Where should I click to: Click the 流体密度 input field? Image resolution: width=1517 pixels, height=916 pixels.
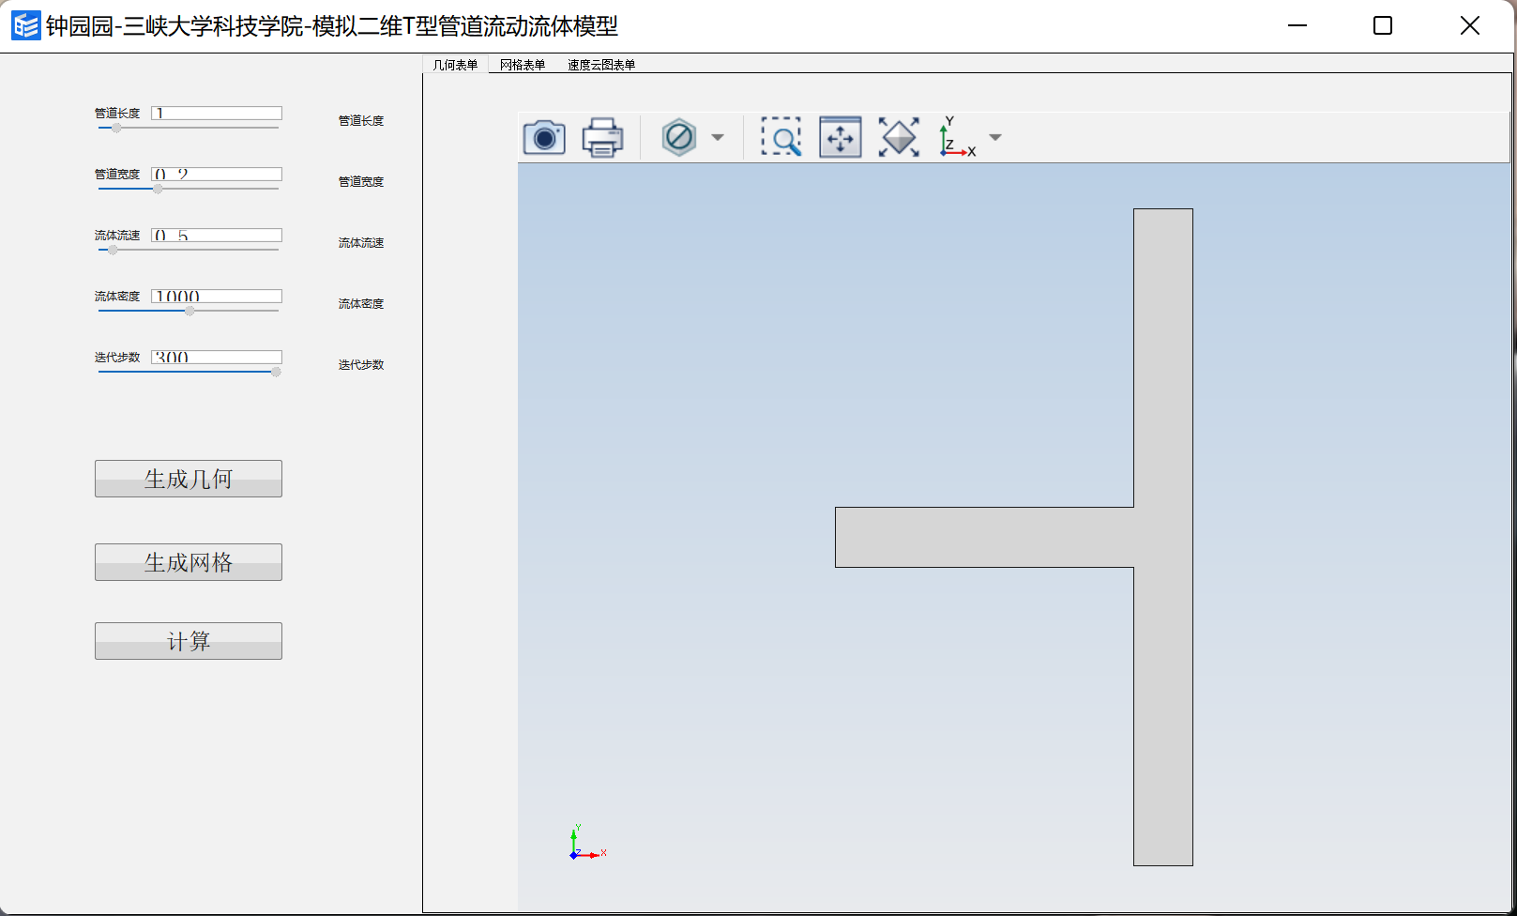pyautogui.click(x=217, y=297)
